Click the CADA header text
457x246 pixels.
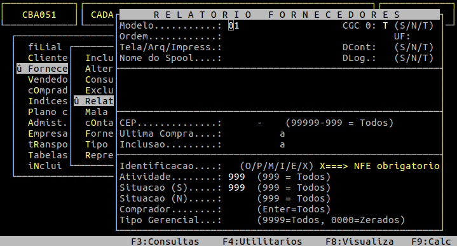point(102,15)
